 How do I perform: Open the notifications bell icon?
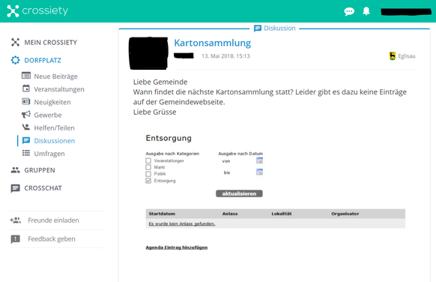[366, 11]
